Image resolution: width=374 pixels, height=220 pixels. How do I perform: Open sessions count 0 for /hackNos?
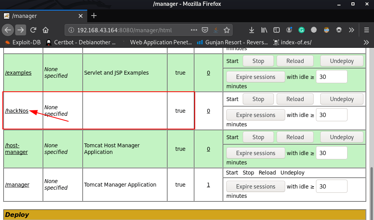coord(208,111)
